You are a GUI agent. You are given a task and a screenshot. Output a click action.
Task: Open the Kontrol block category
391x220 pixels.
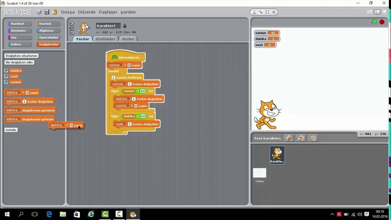(x=48, y=24)
